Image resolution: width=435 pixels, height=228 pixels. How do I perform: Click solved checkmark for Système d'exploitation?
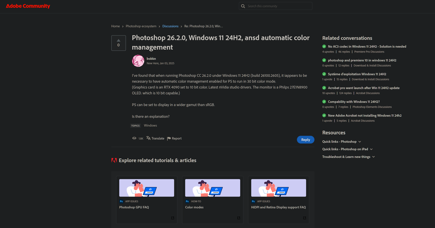coord(324,74)
